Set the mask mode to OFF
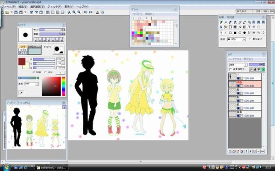This screenshot has height=171, width=275. click(23, 47)
